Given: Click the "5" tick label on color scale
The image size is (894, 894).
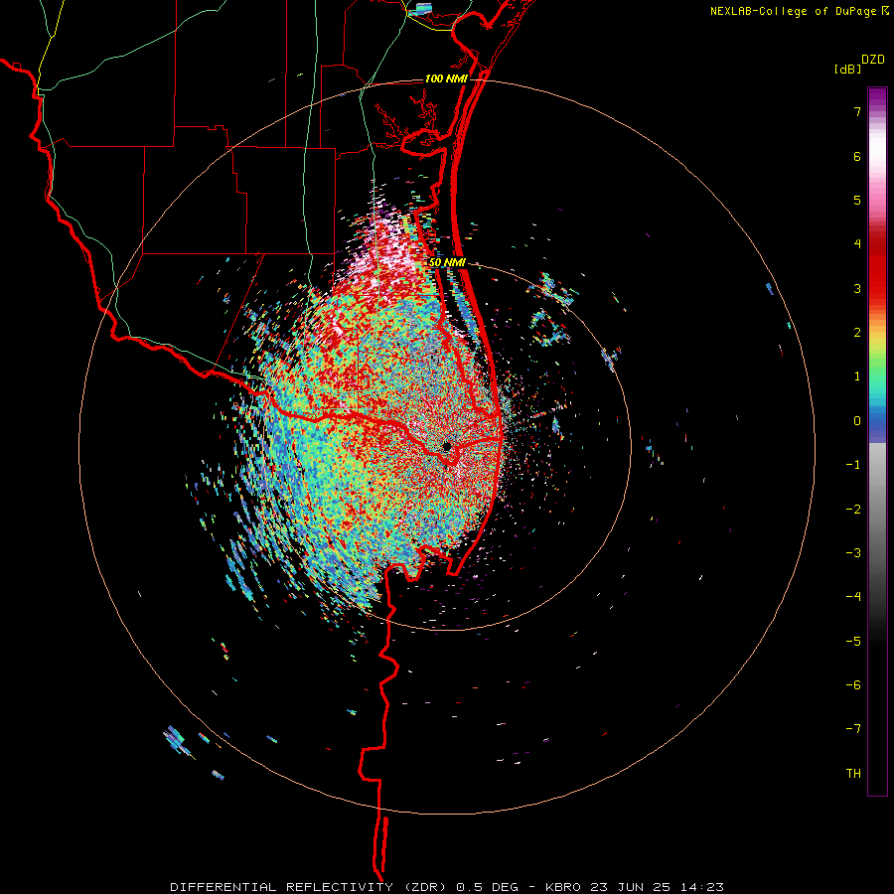Looking at the screenshot, I should click(x=857, y=200).
